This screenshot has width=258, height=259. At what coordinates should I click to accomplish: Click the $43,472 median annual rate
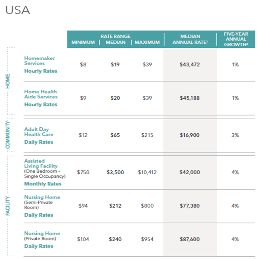pos(190,64)
